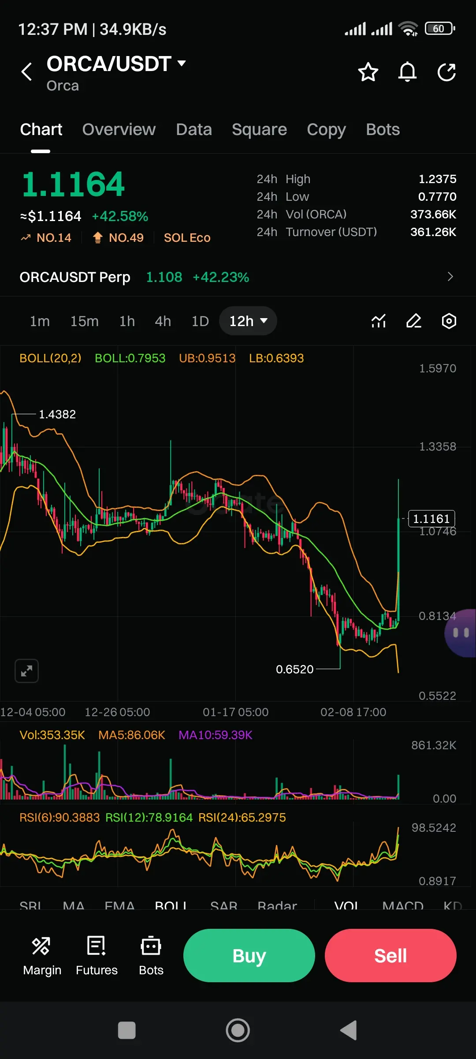The height and width of the screenshot is (1059, 476).
Task: Toggle the MACD sub-indicator
Action: pos(403,905)
